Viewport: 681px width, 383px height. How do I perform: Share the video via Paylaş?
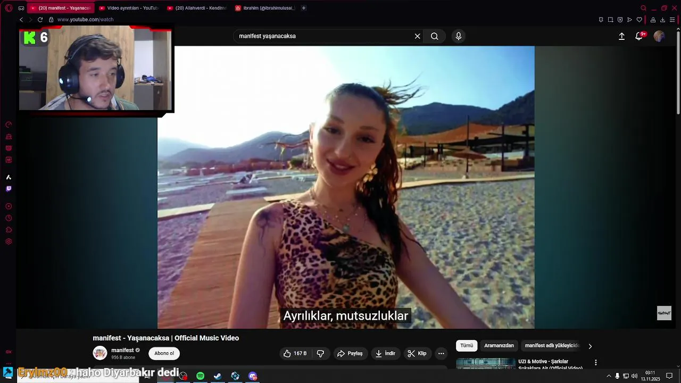pos(350,353)
